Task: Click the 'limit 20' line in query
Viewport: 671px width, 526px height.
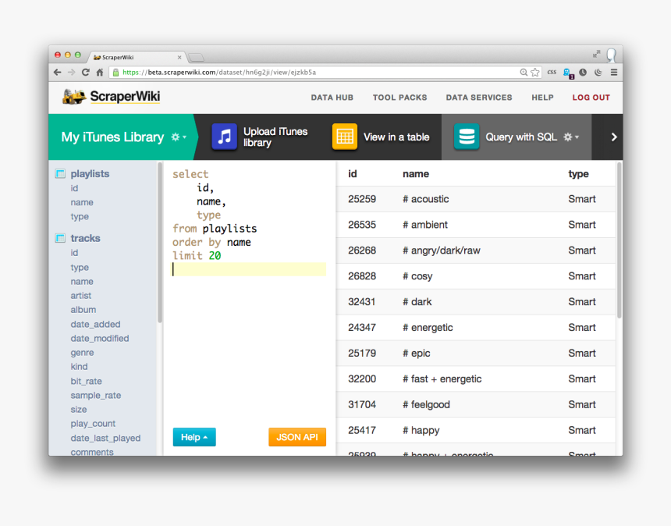Action: pyautogui.click(x=197, y=255)
